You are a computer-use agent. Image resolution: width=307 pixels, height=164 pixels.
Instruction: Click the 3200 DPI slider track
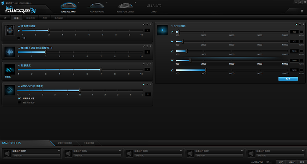232,70
